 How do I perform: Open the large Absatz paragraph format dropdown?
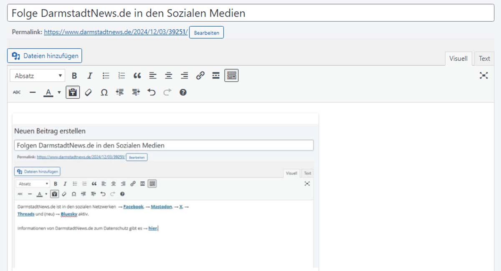click(38, 75)
